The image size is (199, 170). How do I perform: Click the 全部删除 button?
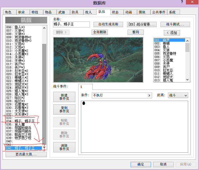pos(100,32)
